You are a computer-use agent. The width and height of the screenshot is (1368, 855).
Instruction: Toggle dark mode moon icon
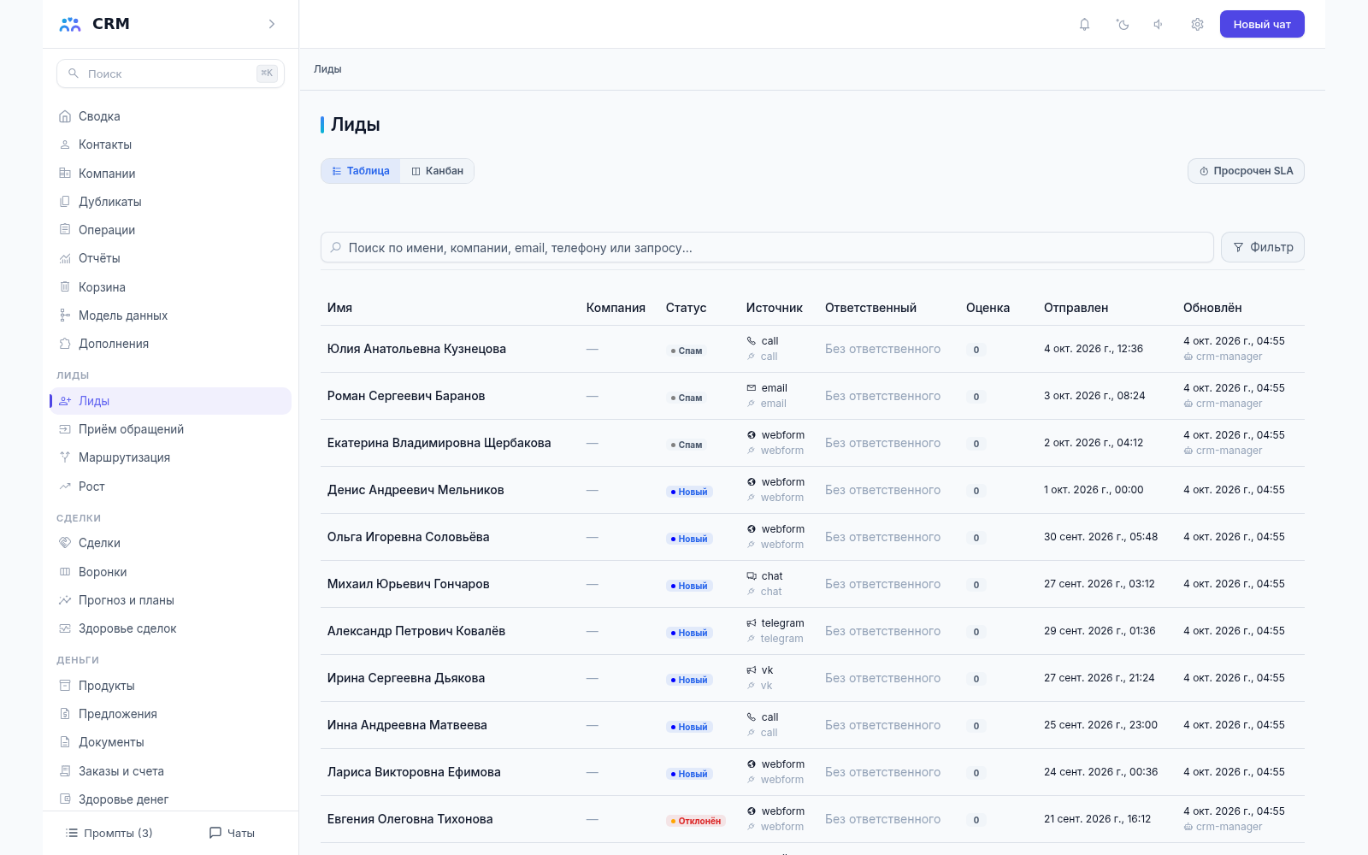(x=1123, y=24)
